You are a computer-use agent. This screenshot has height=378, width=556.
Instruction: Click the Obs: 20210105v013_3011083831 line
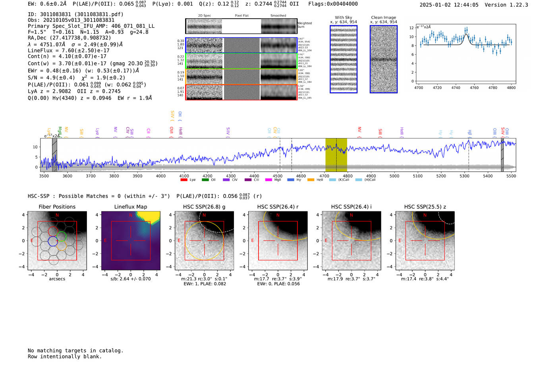[x=71, y=20]
